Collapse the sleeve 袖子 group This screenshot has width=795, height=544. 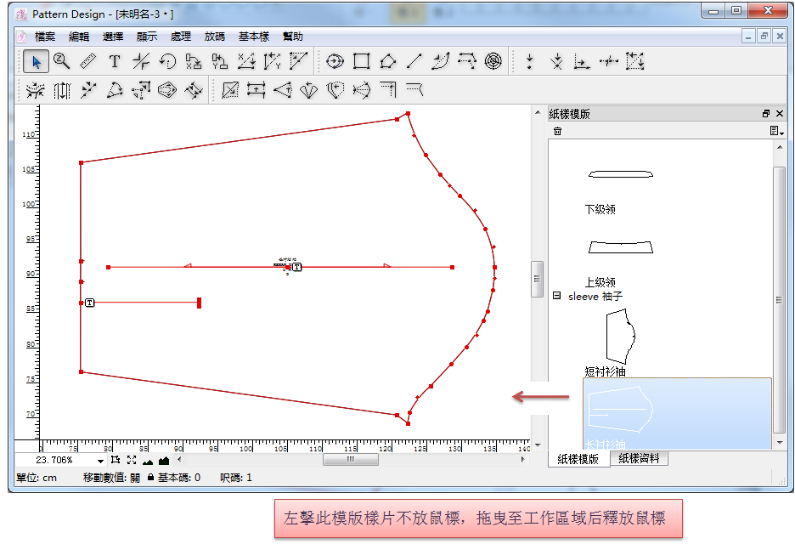point(556,296)
